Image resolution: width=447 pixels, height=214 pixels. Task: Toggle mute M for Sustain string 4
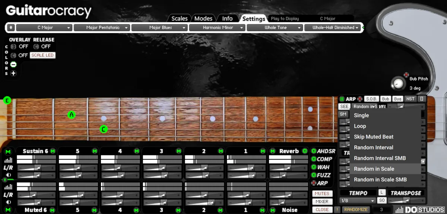tap(137, 151)
